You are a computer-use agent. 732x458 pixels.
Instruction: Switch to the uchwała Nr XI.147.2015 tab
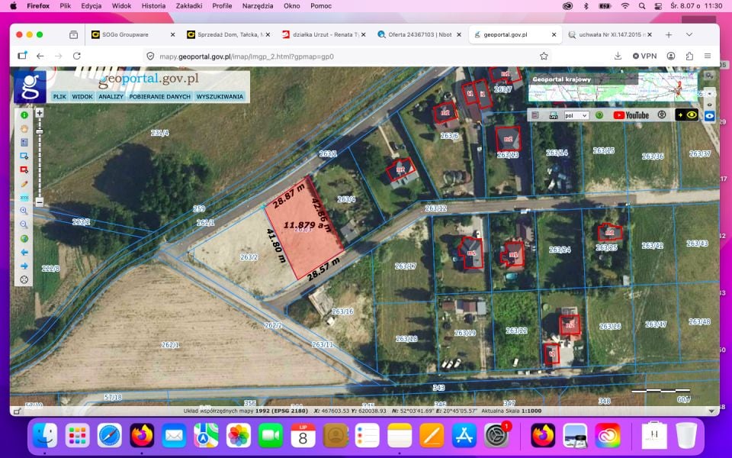[x=609, y=34]
